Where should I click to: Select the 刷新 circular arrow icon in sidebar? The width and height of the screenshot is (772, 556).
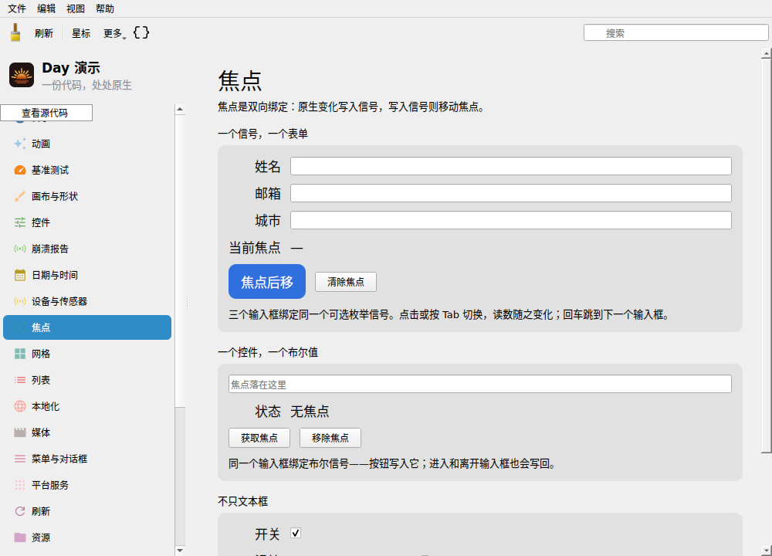(x=20, y=511)
